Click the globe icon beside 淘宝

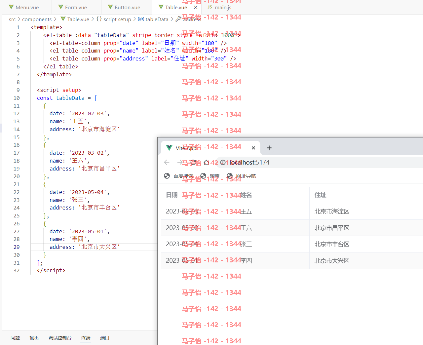(203, 176)
